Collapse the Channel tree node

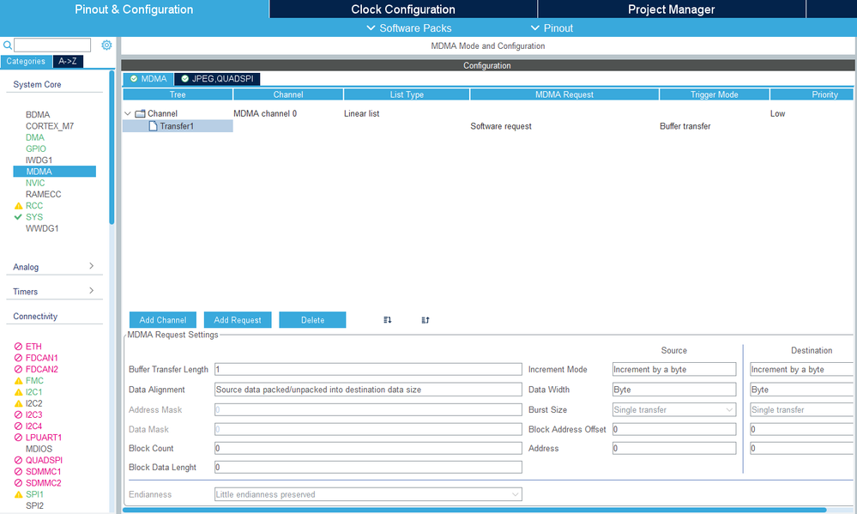click(x=128, y=114)
